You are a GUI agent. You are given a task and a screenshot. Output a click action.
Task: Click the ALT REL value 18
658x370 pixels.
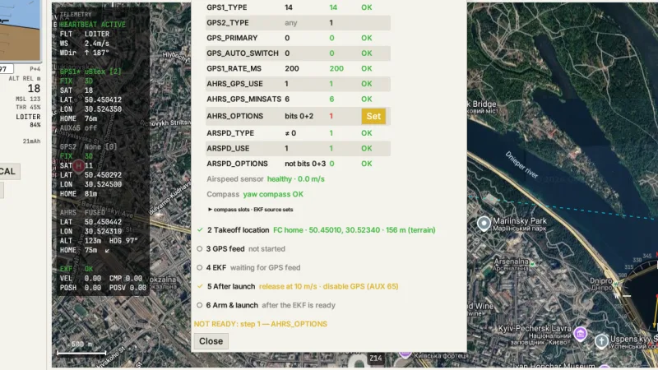tap(34, 89)
